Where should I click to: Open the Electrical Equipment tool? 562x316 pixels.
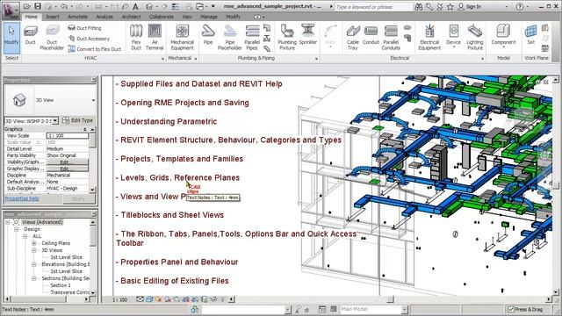click(429, 37)
